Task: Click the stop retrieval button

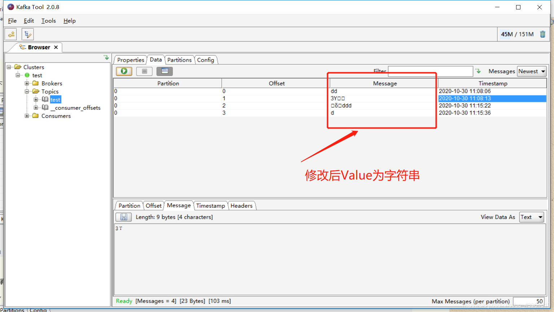Action: [144, 71]
